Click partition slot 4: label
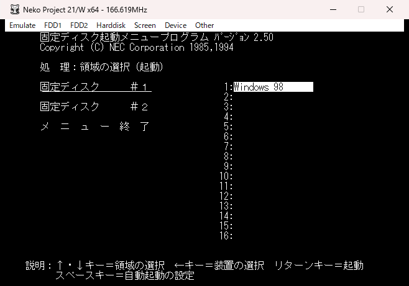The height and width of the screenshot is (286, 409). click(228, 117)
